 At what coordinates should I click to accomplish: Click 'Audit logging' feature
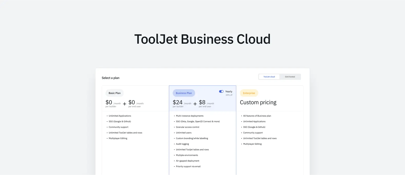click(x=182, y=144)
